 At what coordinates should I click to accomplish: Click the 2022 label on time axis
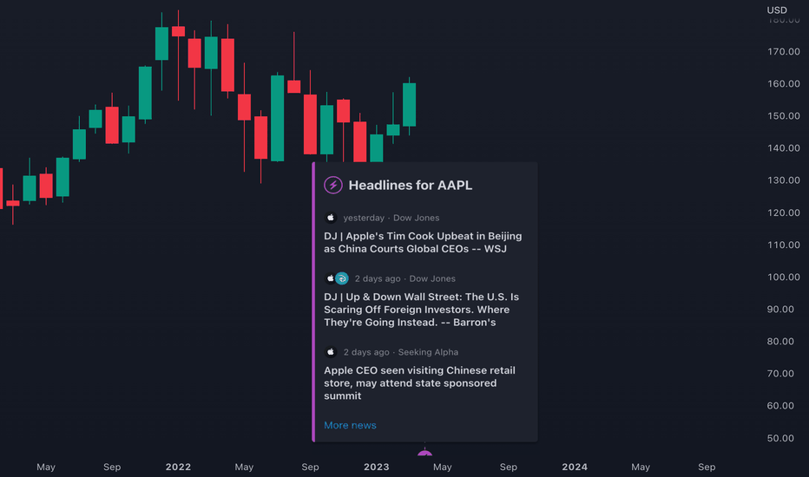tap(178, 467)
